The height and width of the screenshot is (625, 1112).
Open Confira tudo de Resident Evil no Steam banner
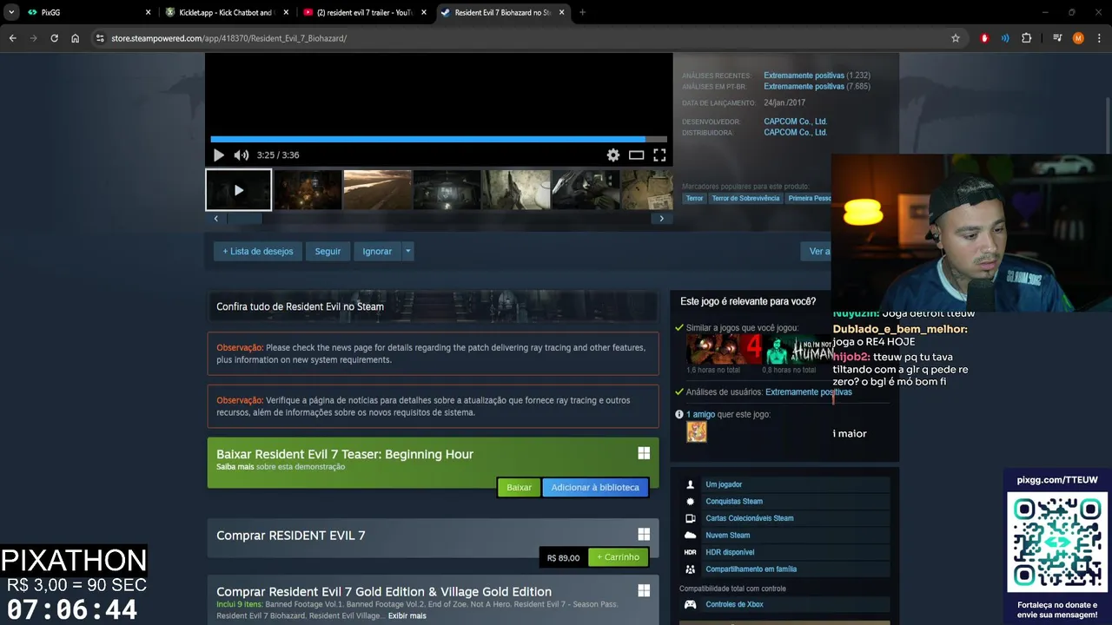[x=433, y=306]
